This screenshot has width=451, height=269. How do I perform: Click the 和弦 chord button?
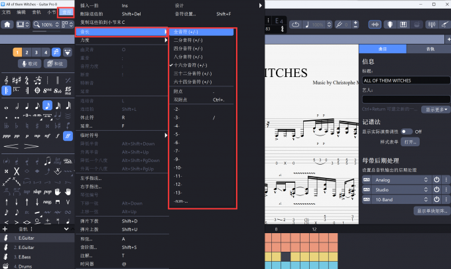[55, 64]
